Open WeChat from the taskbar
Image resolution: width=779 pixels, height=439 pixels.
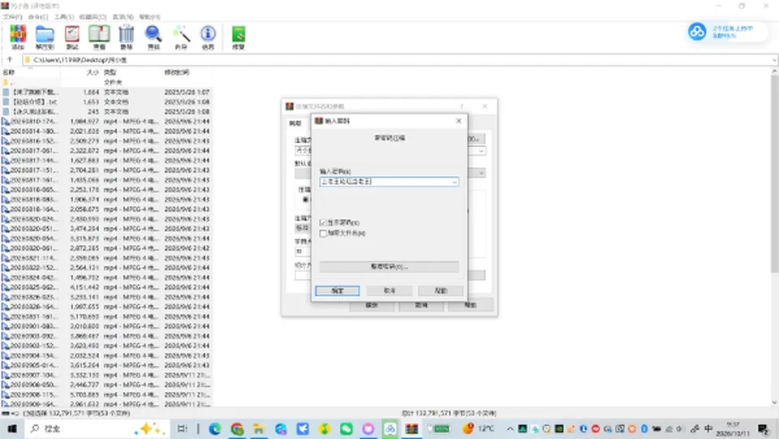click(346, 428)
